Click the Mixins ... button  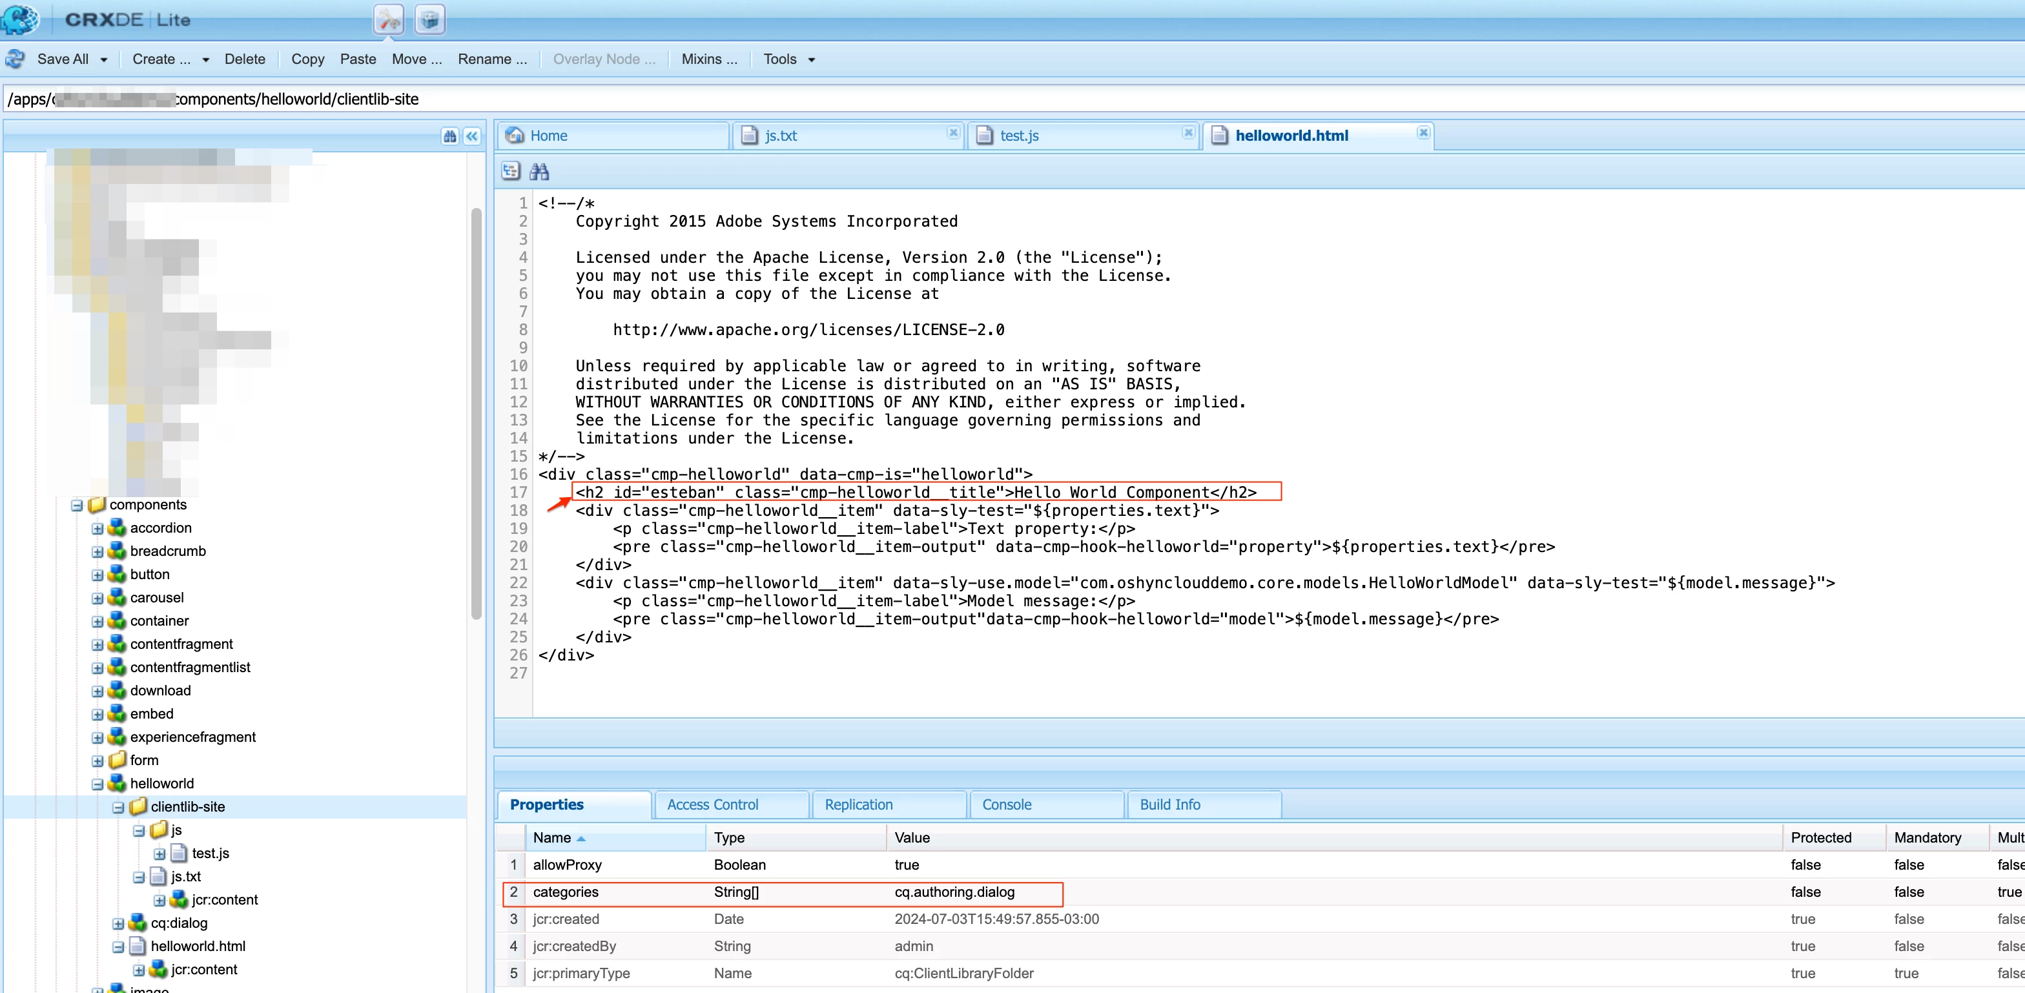coord(709,60)
